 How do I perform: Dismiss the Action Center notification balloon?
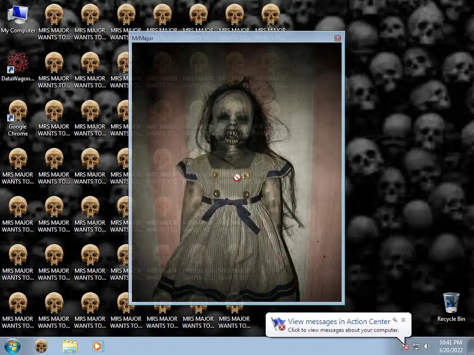(403, 320)
